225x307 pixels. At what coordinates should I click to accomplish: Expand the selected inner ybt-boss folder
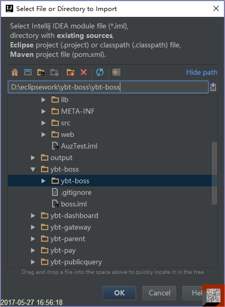[x=44, y=181]
